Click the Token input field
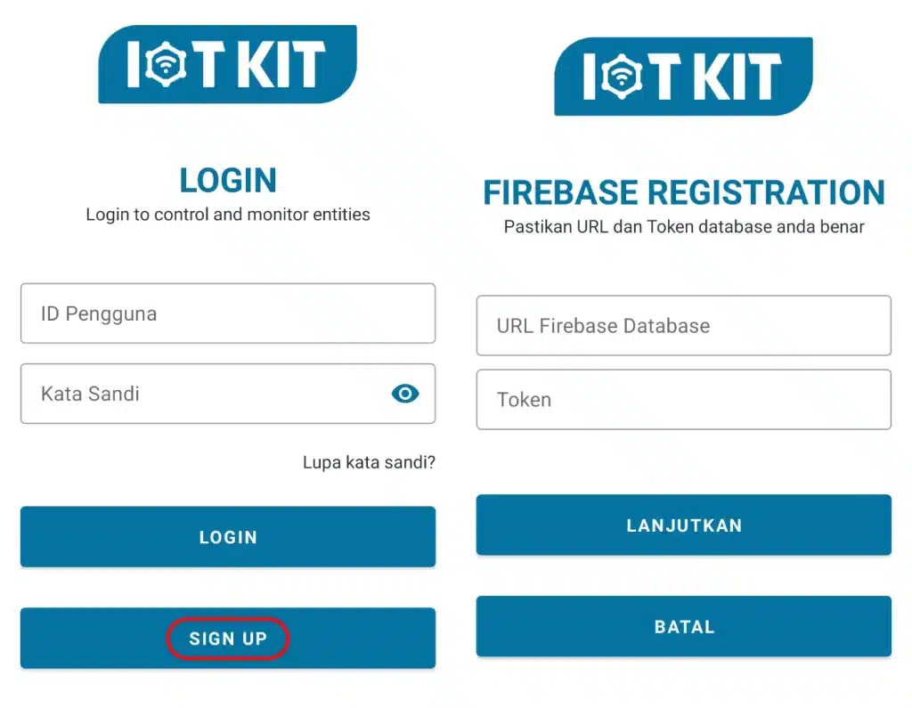The height and width of the screenshot is (708, 912). click(x=683, y=400)
